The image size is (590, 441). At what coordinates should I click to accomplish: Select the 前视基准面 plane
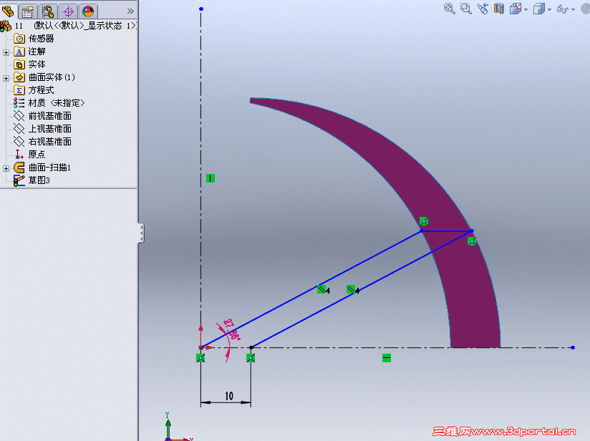[x=49, y=116]
